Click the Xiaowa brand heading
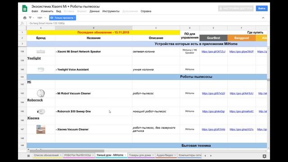Screen dimensions: 288x162 pos(33,118)
